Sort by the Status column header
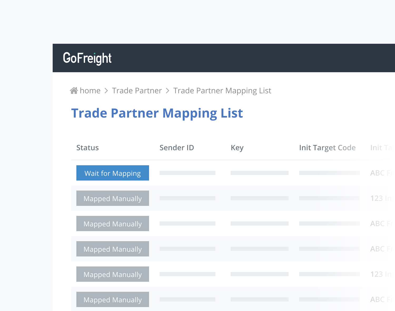395x311 pixels. [87, 148]
